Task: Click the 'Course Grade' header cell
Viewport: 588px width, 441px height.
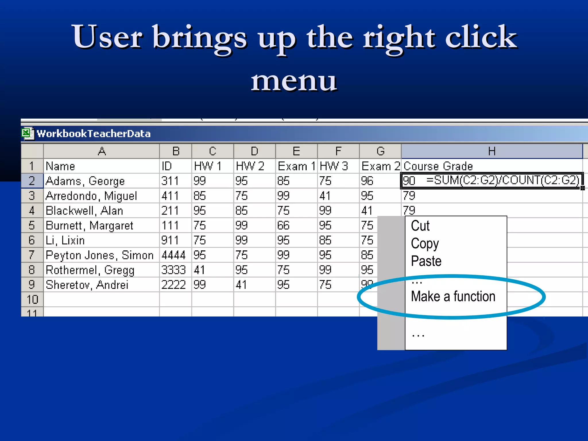Action: pyautogui.click(x=492, y=166)
